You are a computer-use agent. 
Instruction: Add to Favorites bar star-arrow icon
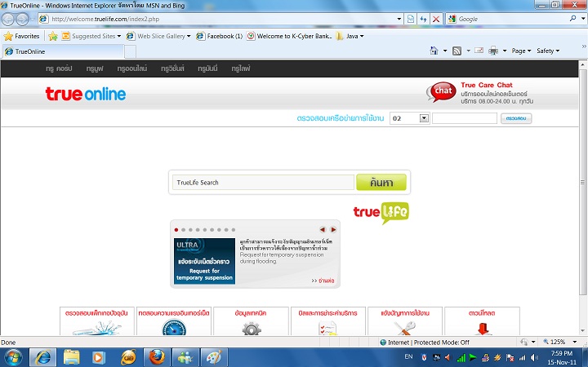tap(53, 36)
